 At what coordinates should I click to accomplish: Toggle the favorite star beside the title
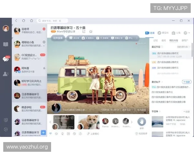(91, 32)
